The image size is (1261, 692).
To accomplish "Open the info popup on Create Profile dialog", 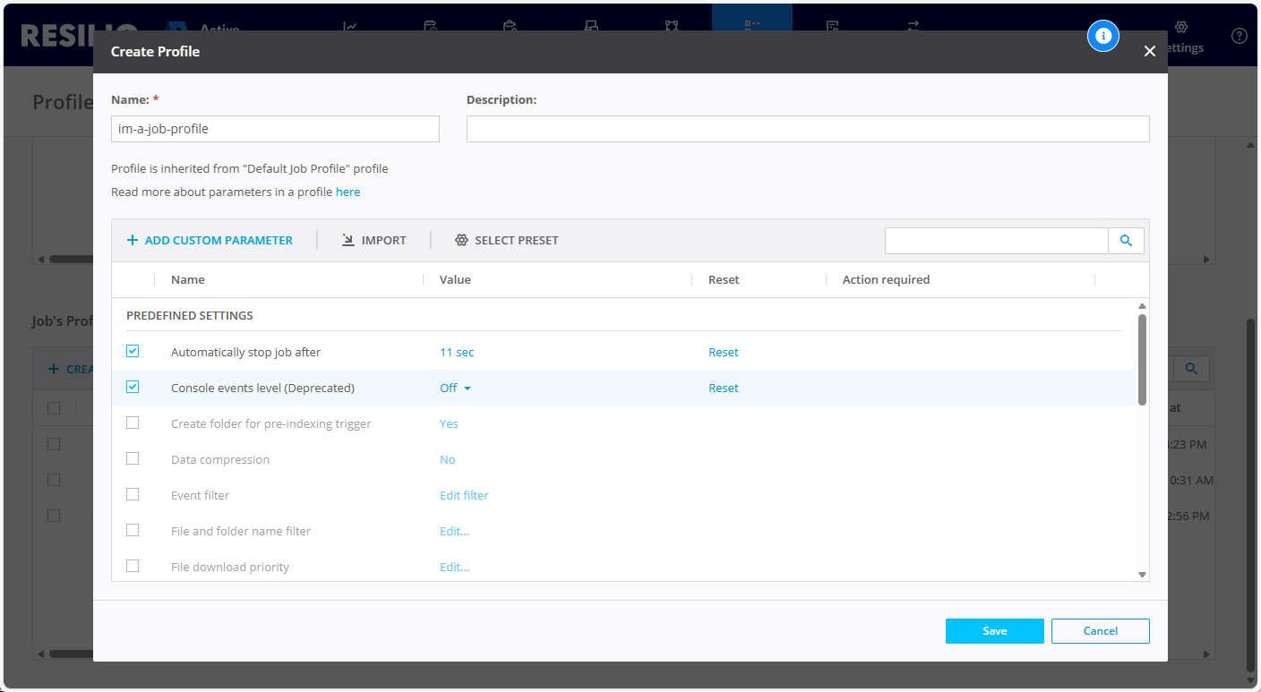I will click(1103, 36).
